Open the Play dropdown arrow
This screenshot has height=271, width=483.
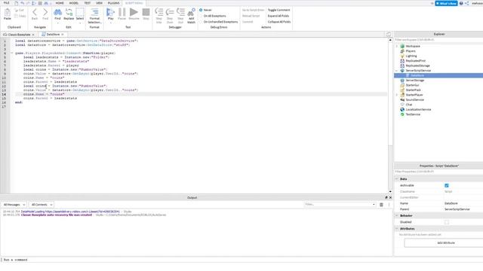pyautogui.click(x=110, y=23)
